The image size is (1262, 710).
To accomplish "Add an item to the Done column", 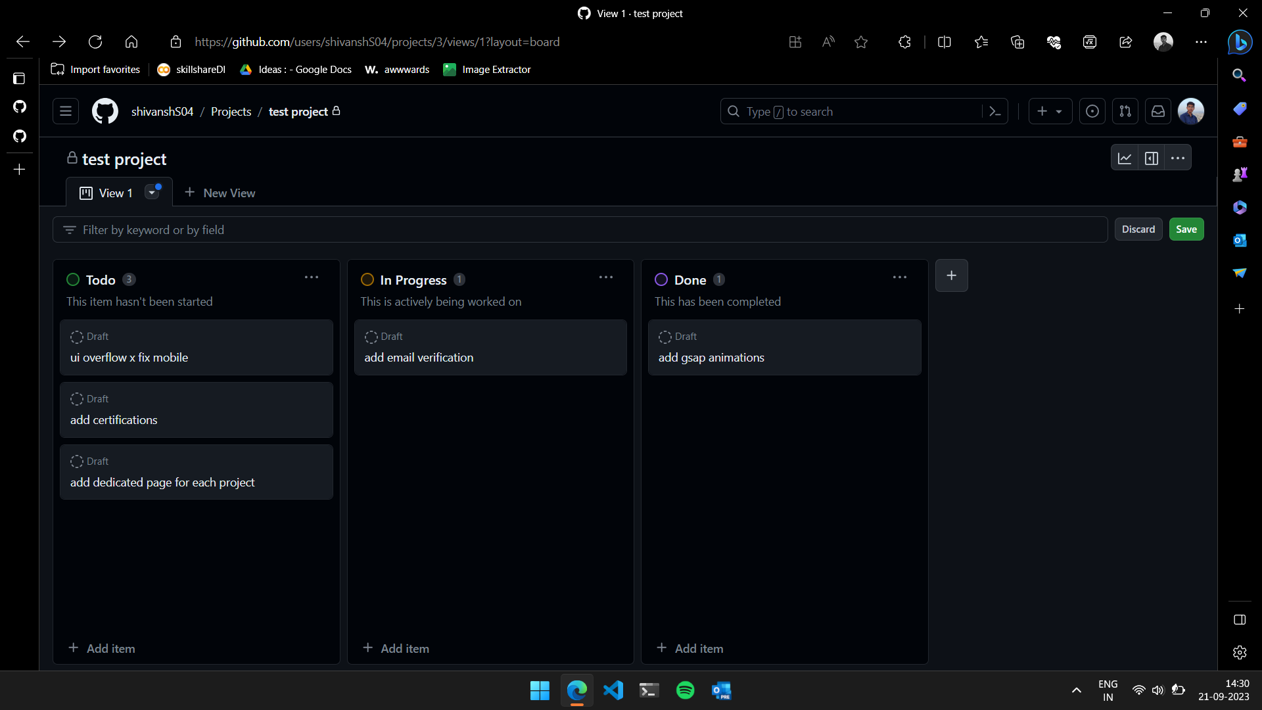I will click(x=689, y=648).
